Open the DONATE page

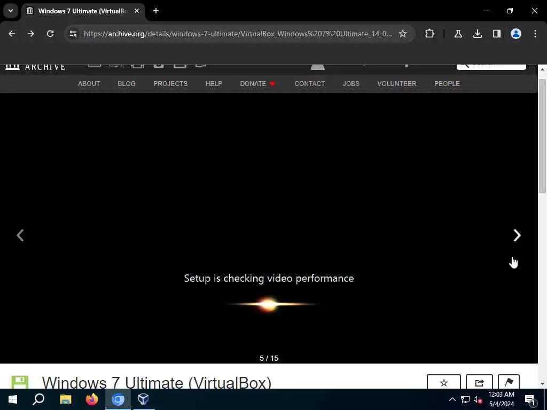coord(257,84)
